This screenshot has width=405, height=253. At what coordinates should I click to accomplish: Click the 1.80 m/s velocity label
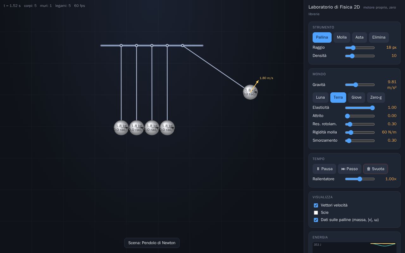pos(266,78)
